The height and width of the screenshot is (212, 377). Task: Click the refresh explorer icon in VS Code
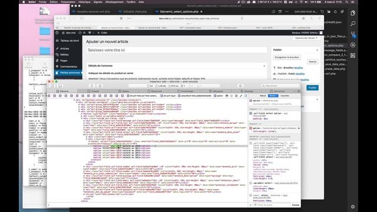335,12
